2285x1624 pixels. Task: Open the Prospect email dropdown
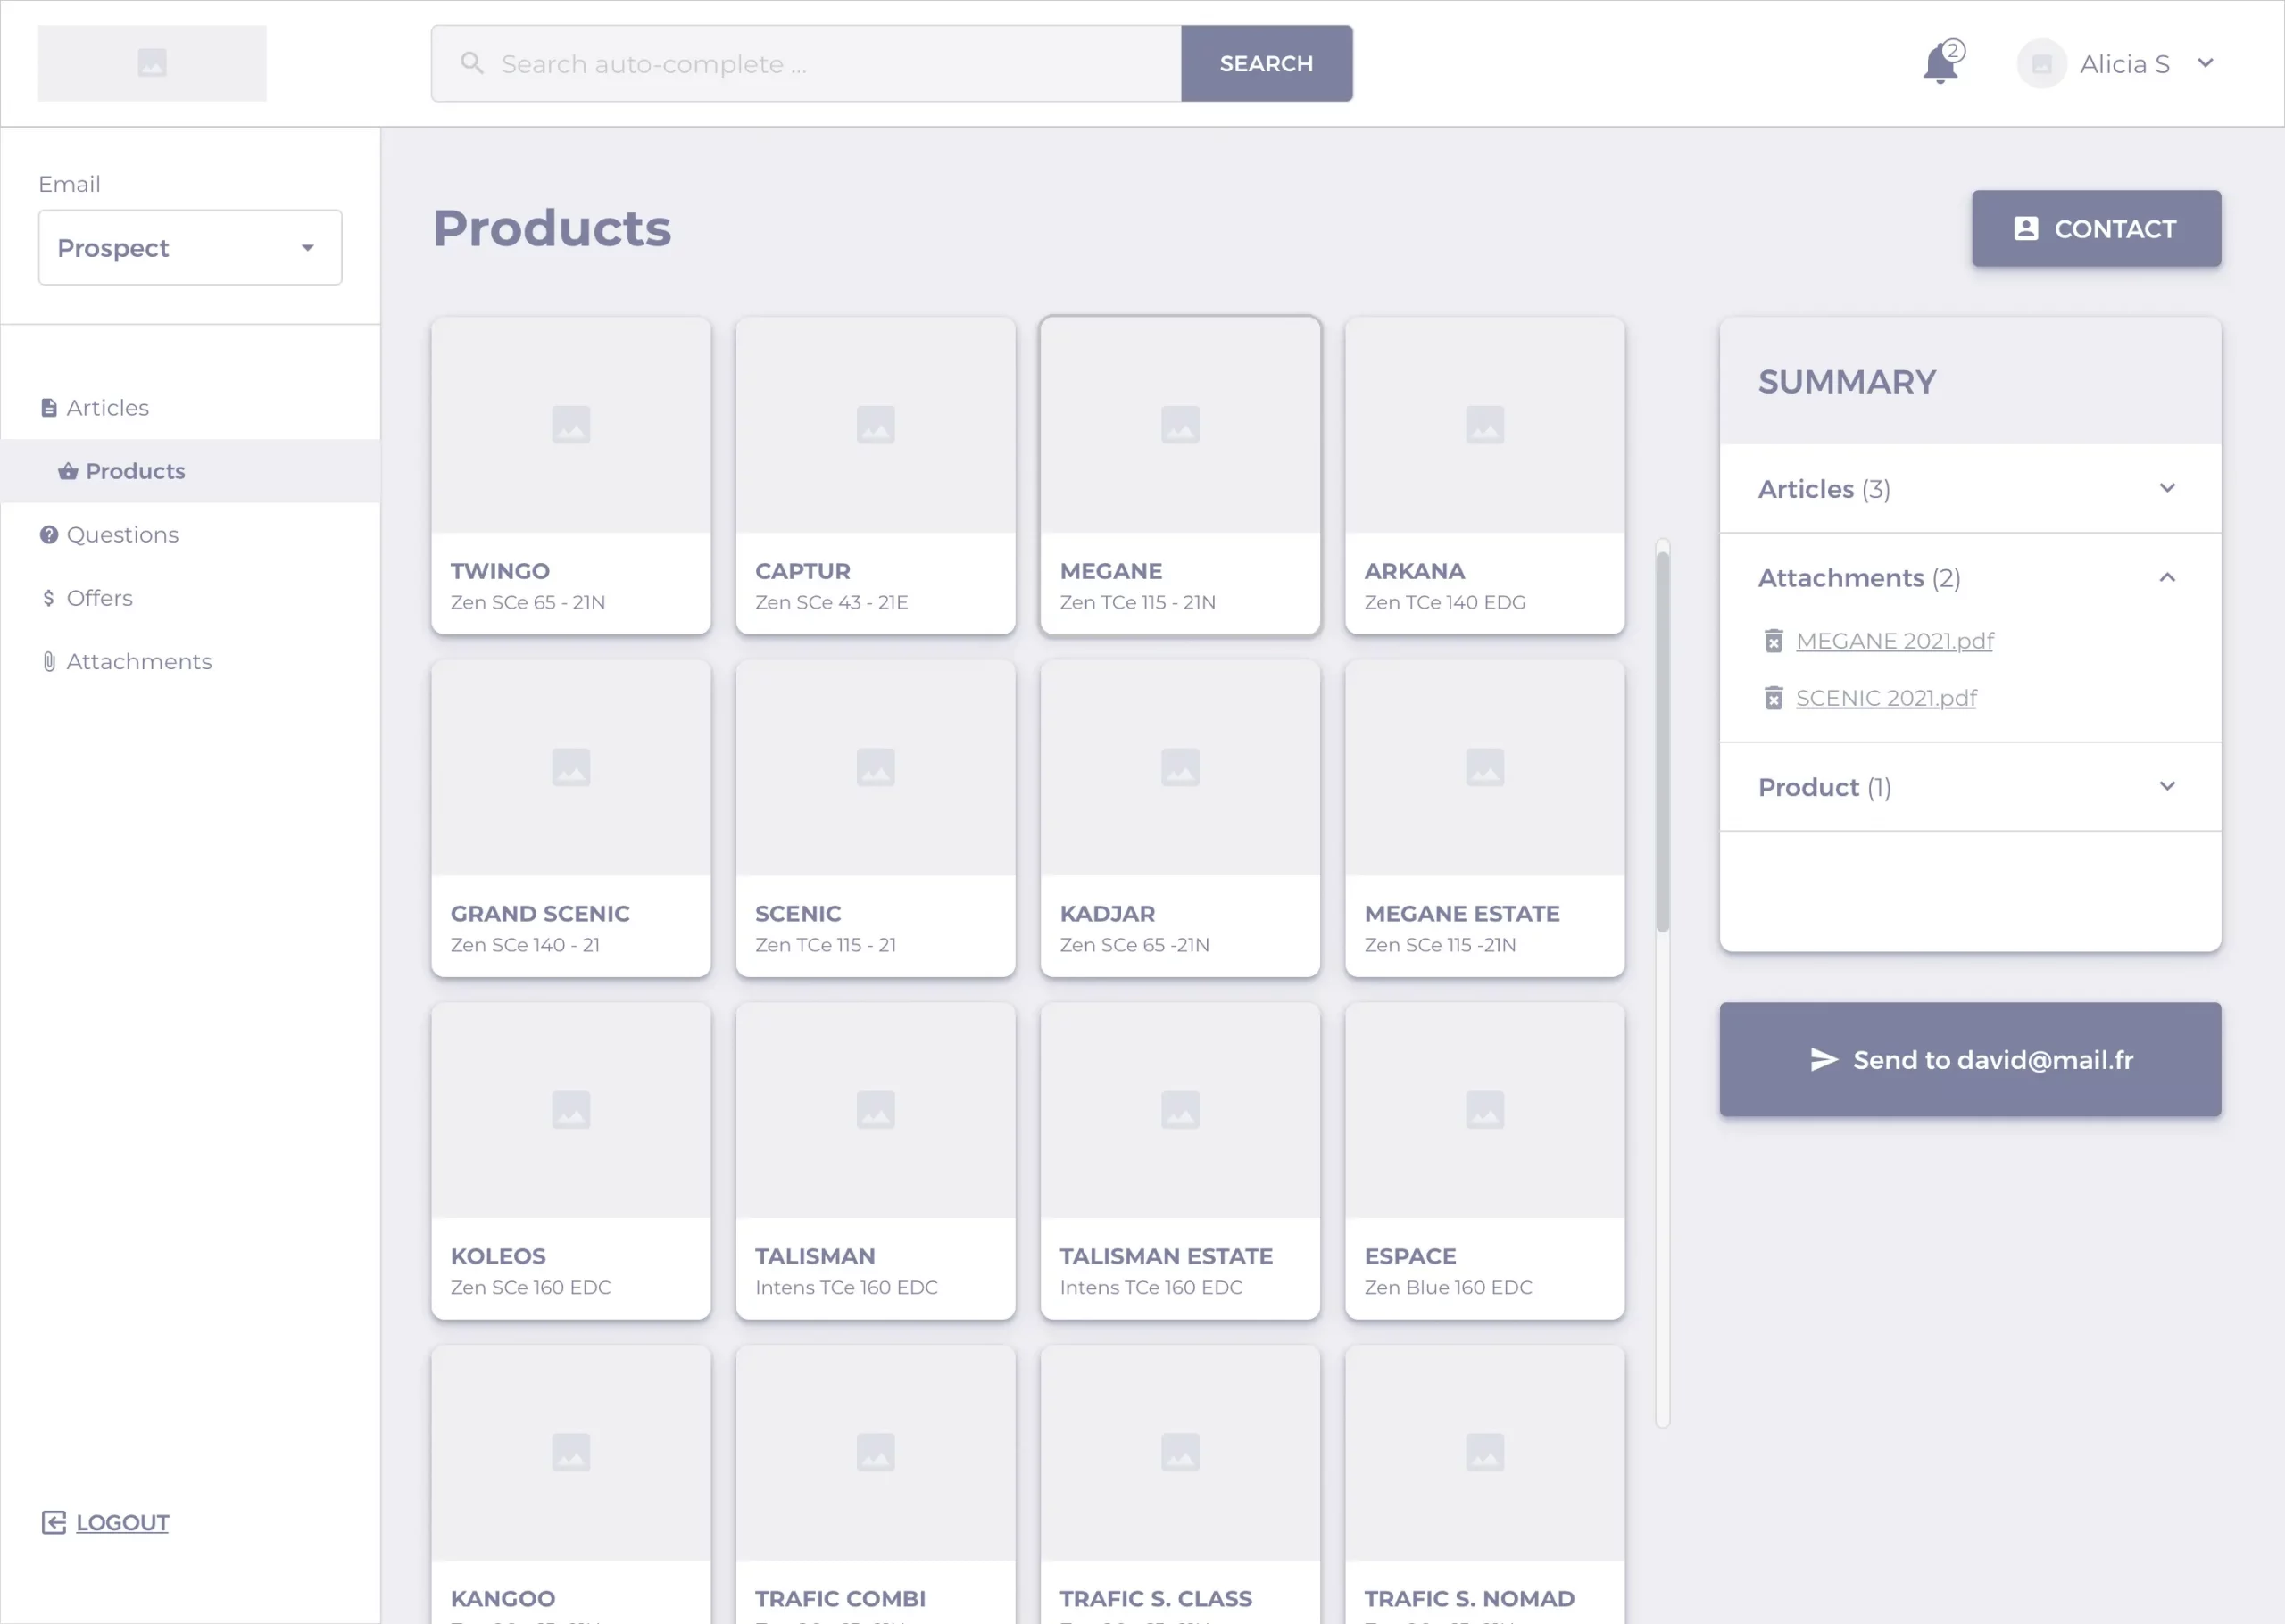[x=190, y=248]
